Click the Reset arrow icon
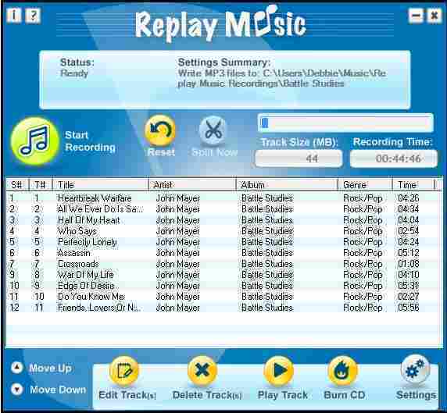This screenshot has width=447, height=413. click(x=160, y=130)
